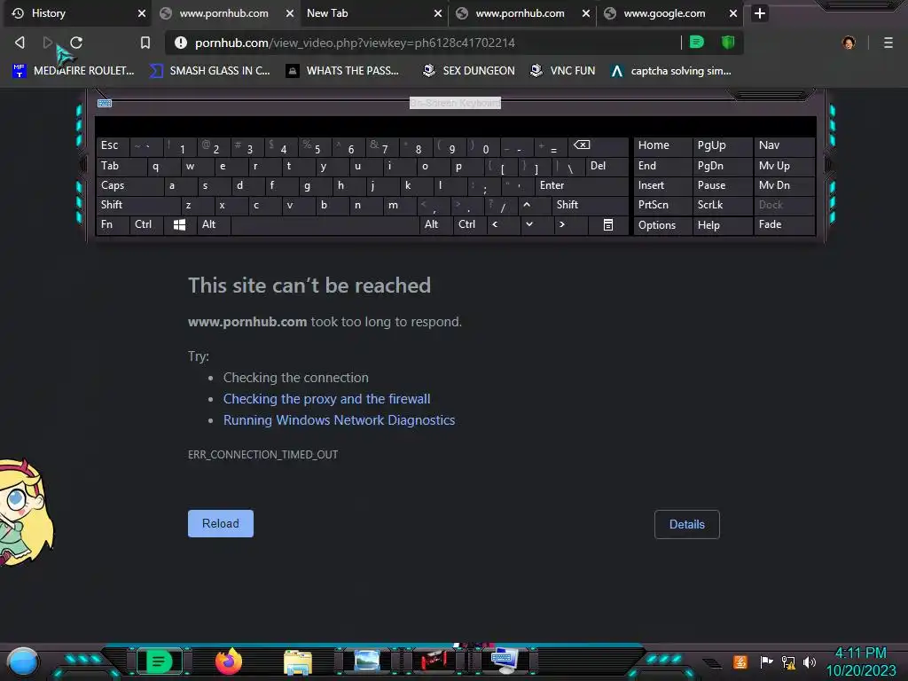Open the SMASH GLASS IN C... bookmark
Image resolution: width=908 pixels, height=681 pixels.
tap(209, 71)
